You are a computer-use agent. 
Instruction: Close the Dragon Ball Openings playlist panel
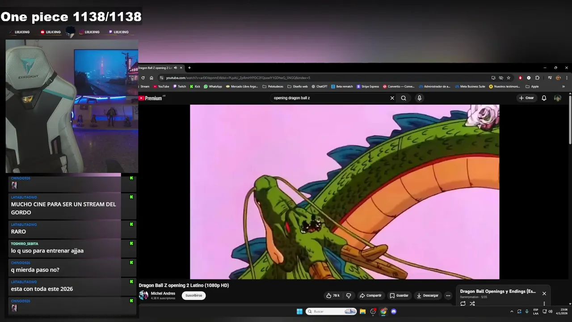pyautogui.click(x=544, y=293)
